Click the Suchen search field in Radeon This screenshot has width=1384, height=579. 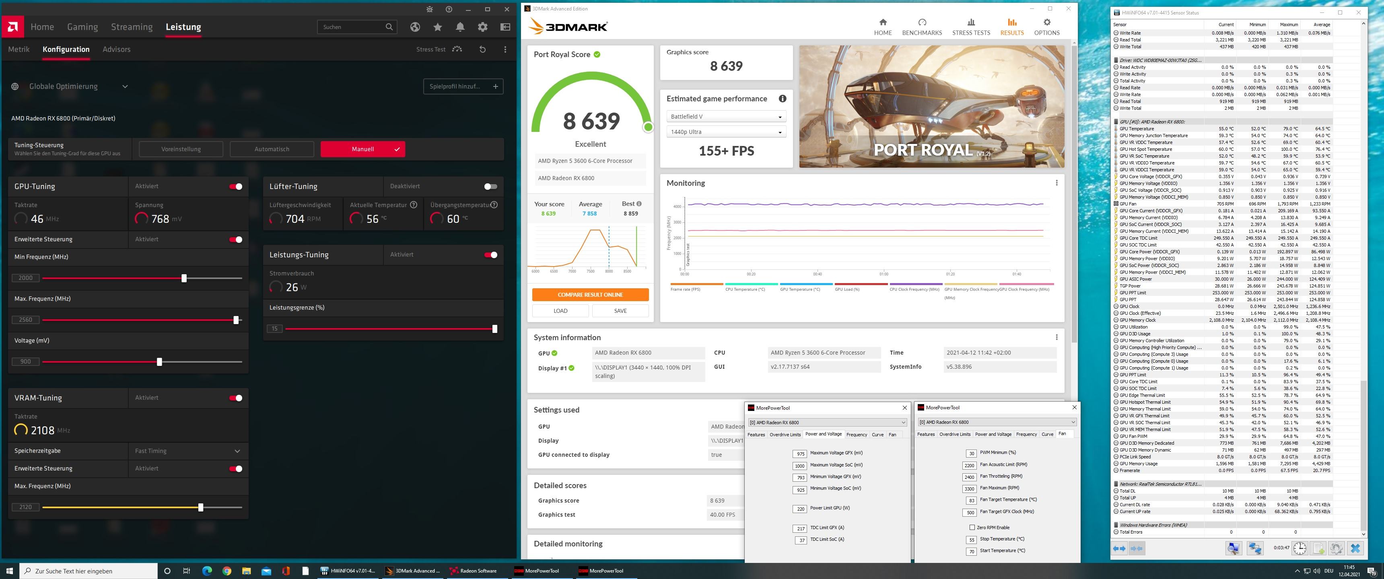[x=357, y=27]
